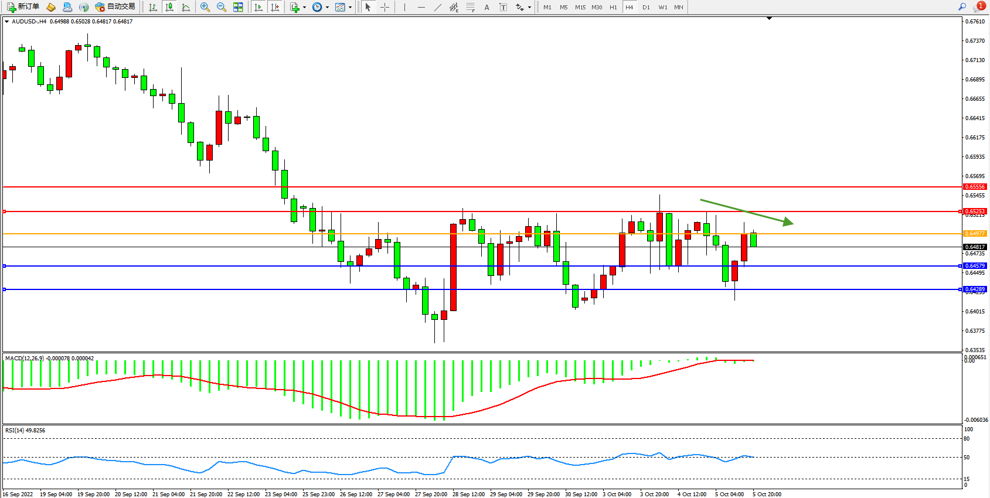Image resolution: width=990 pixels, height=498 pixels.
Task: Select the Fibonacci retracement tool
Action: click(471, 7)
